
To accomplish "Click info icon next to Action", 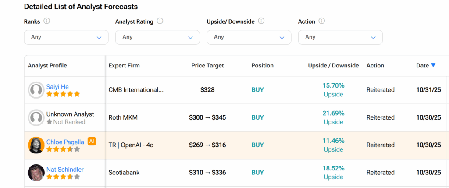I will point(322,21).
